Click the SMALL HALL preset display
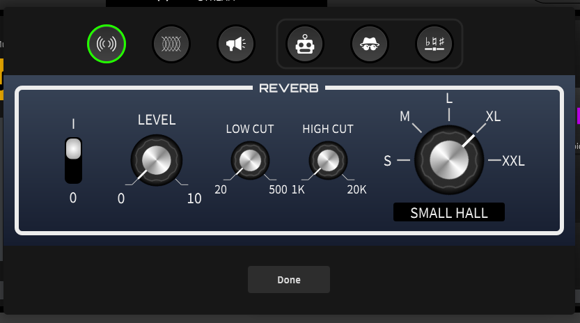The image size is (580, 323). (449, 212)
